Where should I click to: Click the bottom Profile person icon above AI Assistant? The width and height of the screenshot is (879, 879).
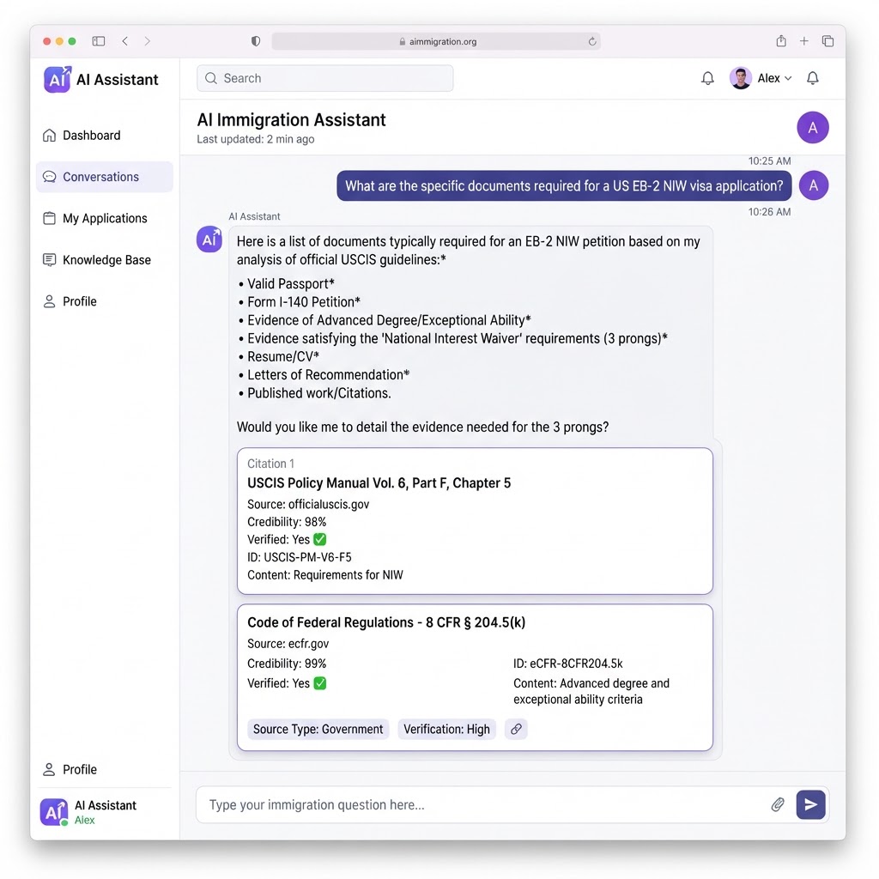point(49,769)
